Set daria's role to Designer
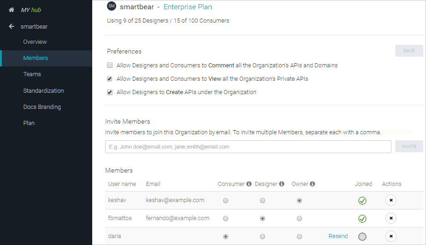This screenshot has height=245, width=426. [x=262, y=236]
